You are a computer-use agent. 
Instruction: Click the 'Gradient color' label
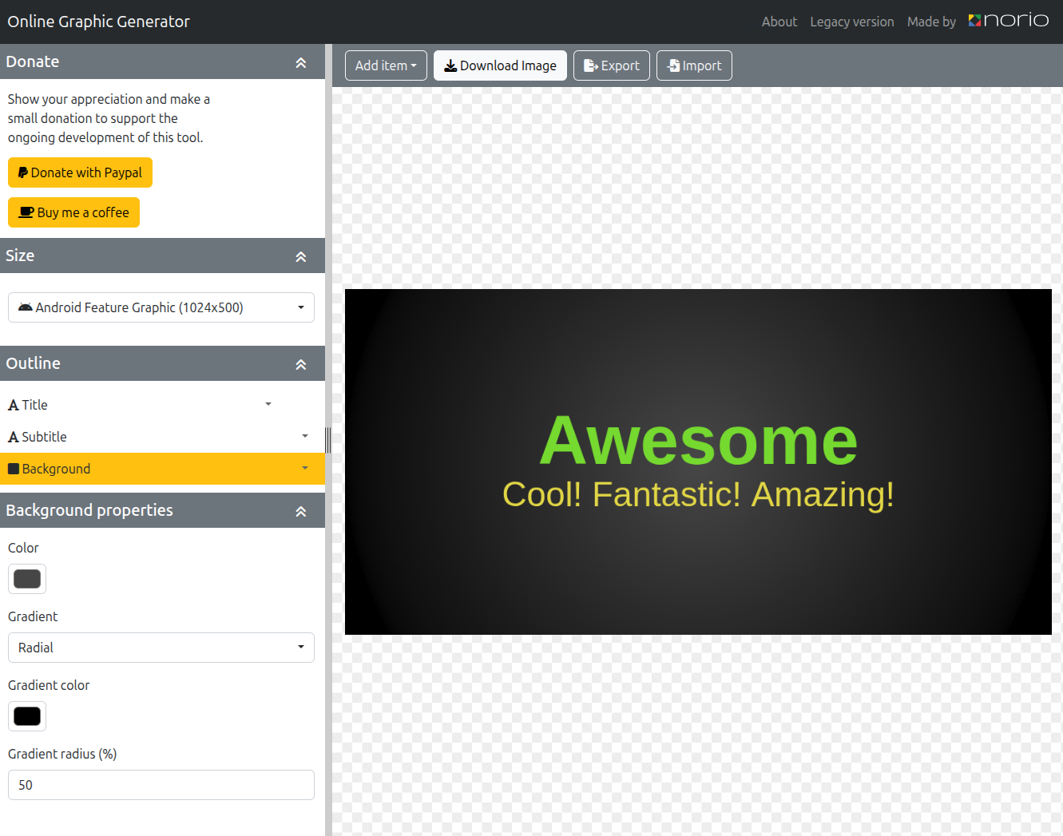(x=49, y=685)
